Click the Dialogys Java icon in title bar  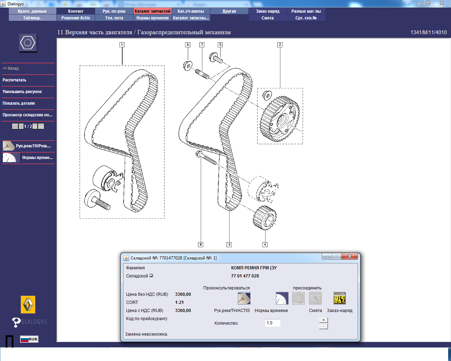click(x=3, y=4)
